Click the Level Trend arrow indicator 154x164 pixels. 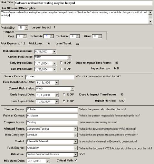tap(78, 44)
